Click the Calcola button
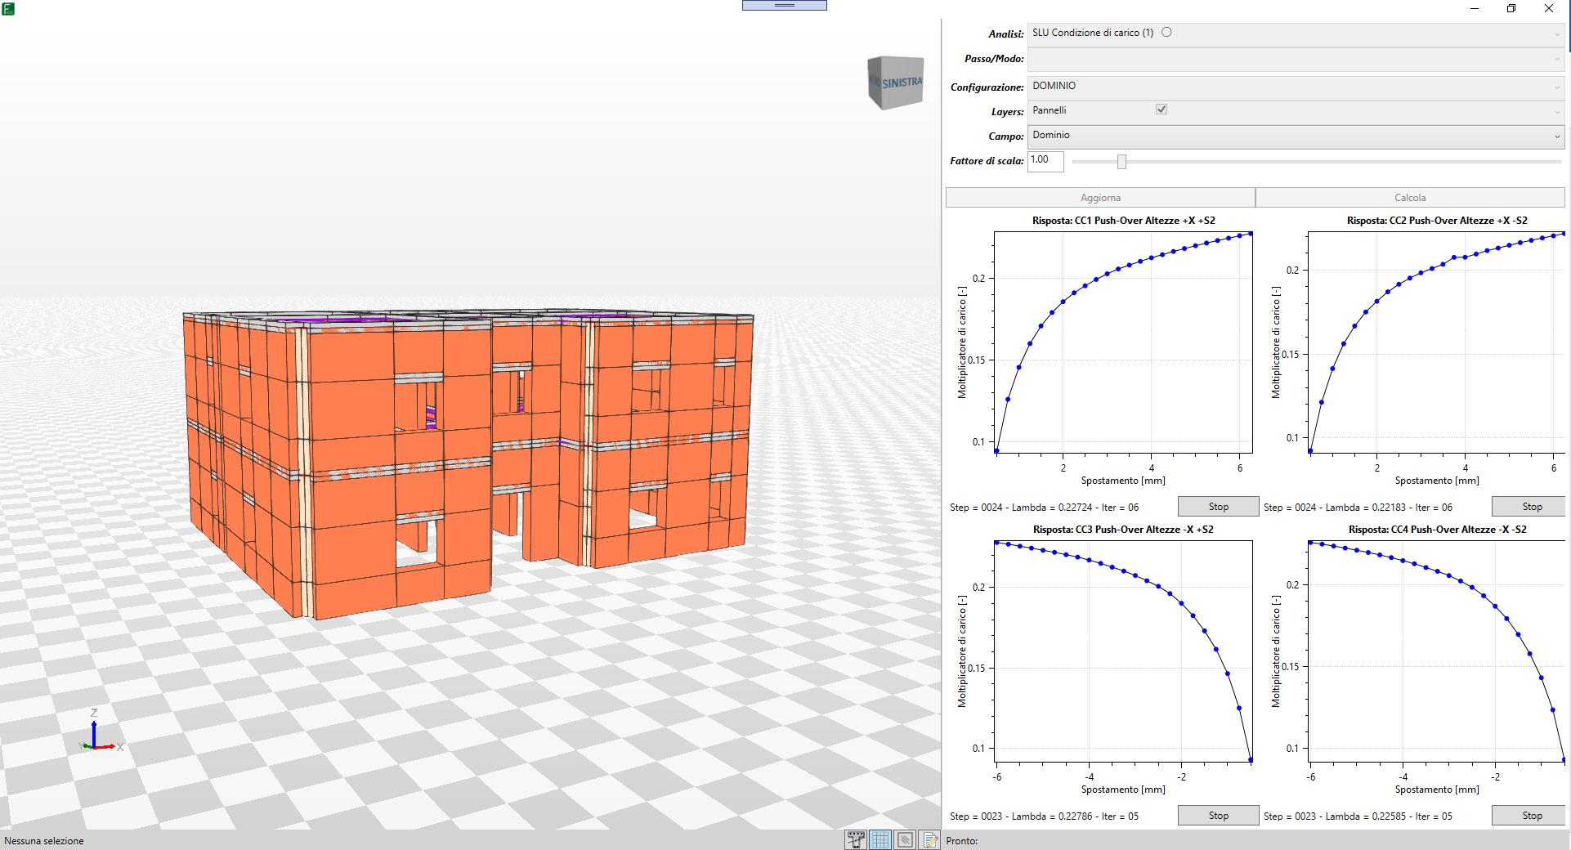1571x850 pixels. [1410, 198]
